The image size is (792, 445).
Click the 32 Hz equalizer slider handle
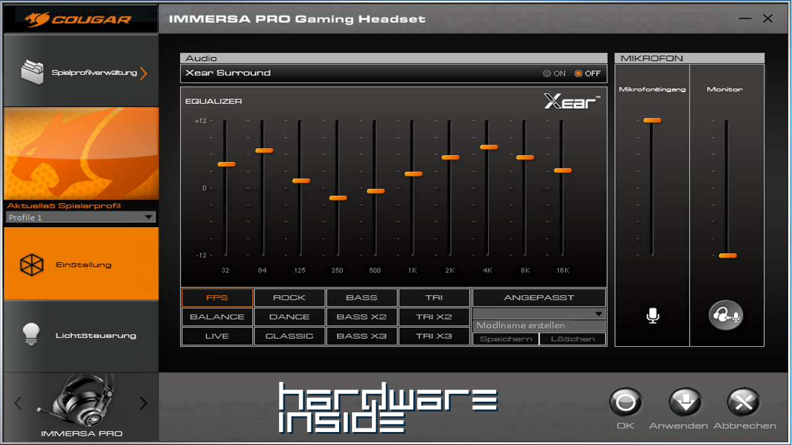(226, 164)
